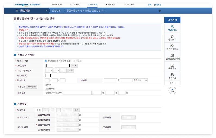
Task: Click 조회 button next to 납부번호
Action: pos(76,110)
